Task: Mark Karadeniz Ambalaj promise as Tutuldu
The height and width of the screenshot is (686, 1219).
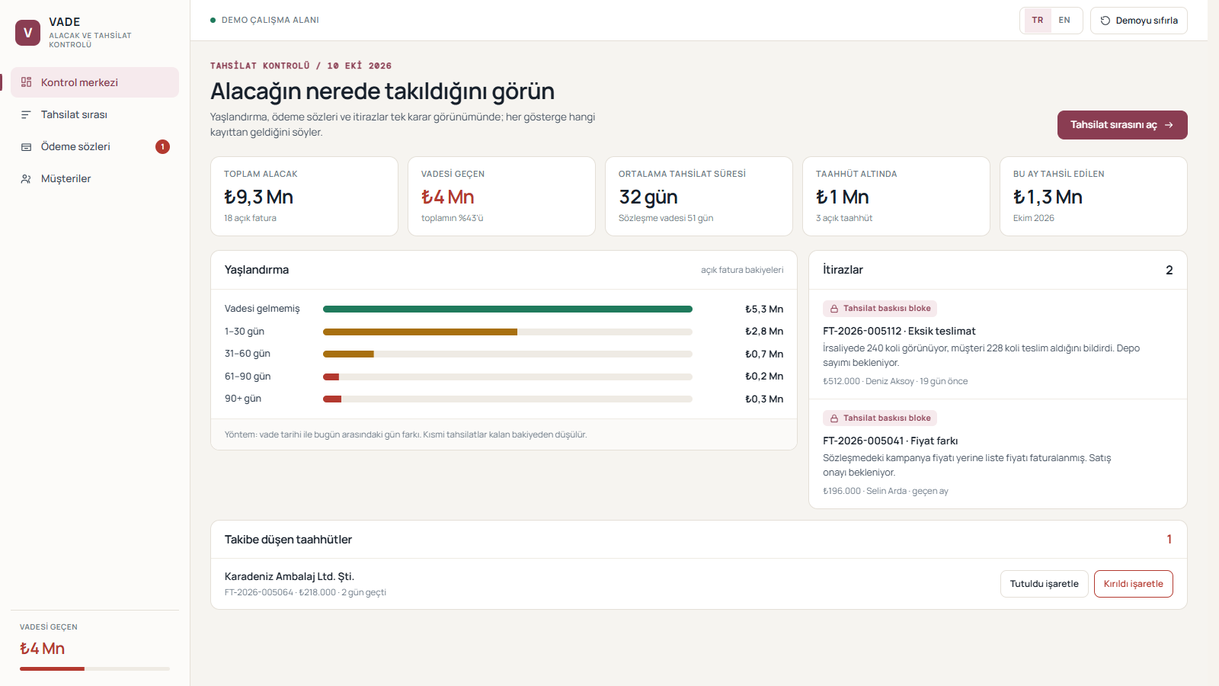Action: point(1044,584)
